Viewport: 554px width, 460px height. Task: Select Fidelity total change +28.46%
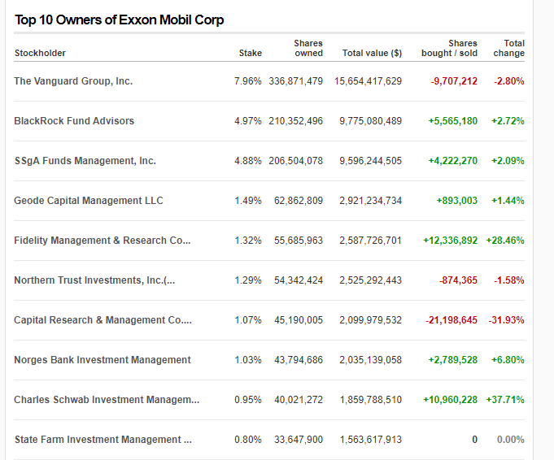click(505, 241)
